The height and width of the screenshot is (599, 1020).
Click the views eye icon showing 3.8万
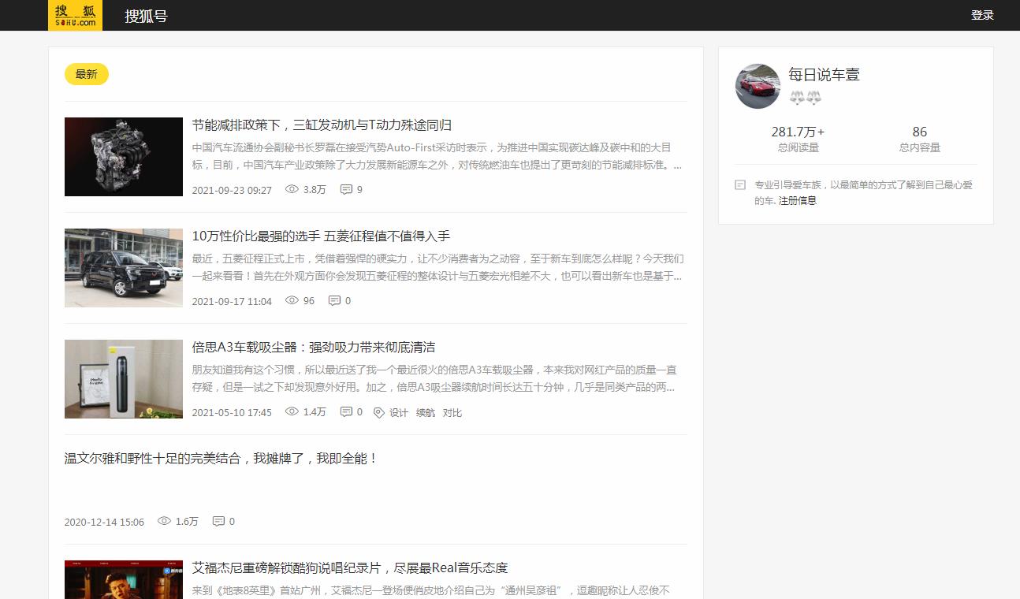(292, 189)
